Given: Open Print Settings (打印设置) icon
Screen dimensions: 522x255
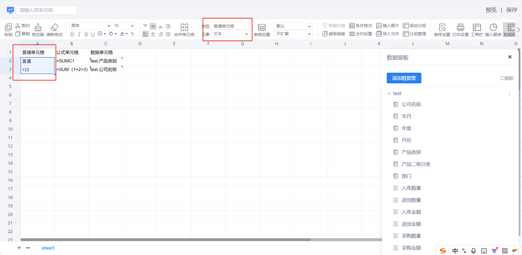Looking at the screenshot, I should coord(460,28).
